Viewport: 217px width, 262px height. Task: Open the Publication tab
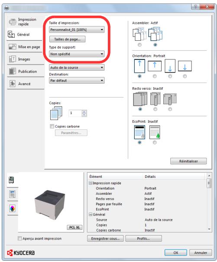tap(26, 71)
